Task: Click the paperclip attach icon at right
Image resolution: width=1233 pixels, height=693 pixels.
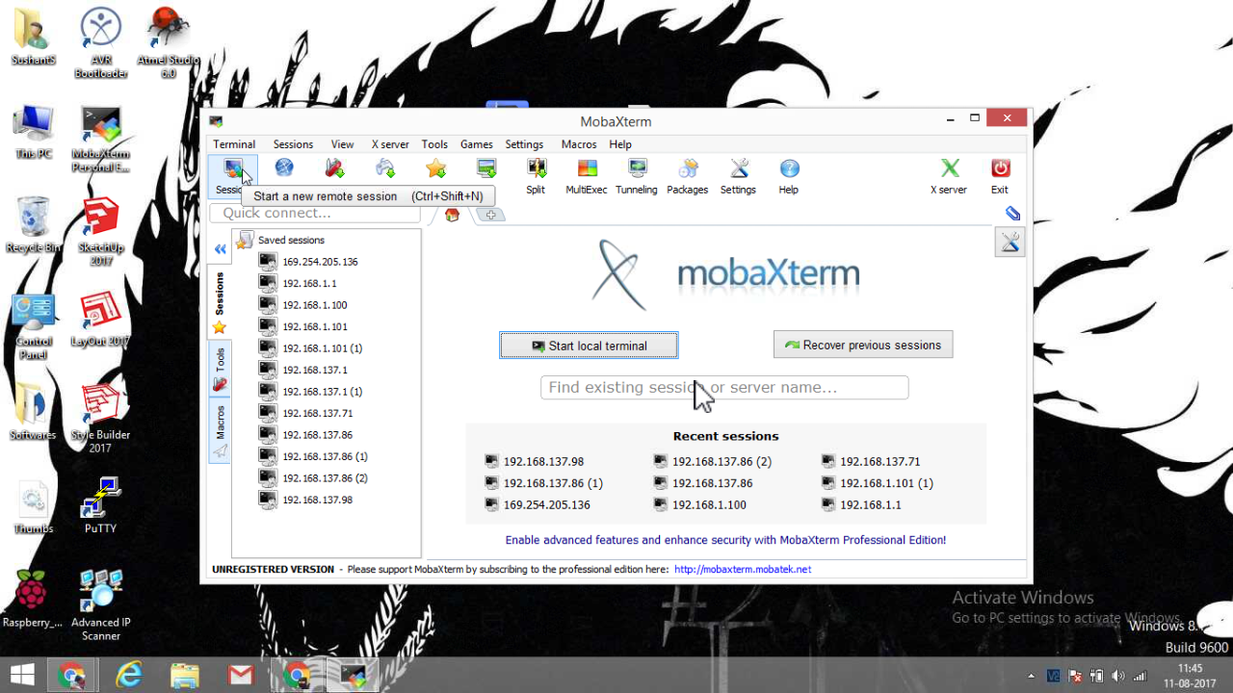Action: coord(1012,213)
